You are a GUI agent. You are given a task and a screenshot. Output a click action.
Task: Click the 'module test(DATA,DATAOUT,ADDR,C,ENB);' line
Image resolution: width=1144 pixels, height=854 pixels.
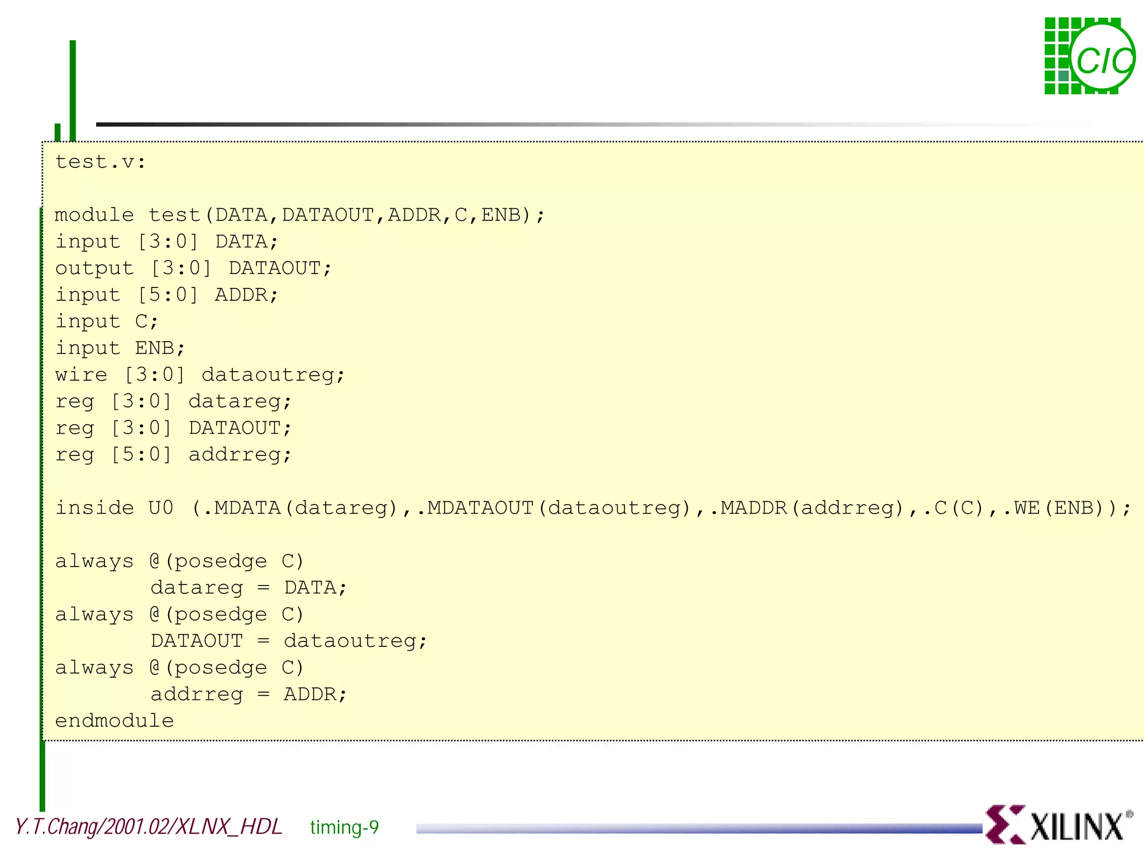coord(299,215)
